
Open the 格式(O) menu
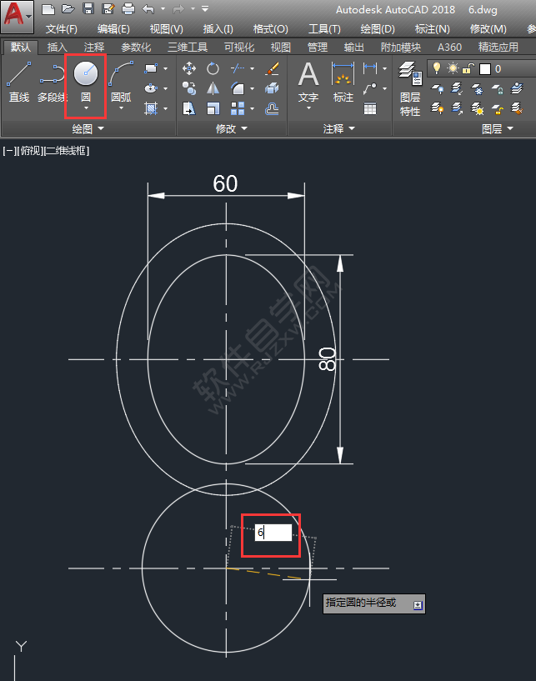point(271,29)
